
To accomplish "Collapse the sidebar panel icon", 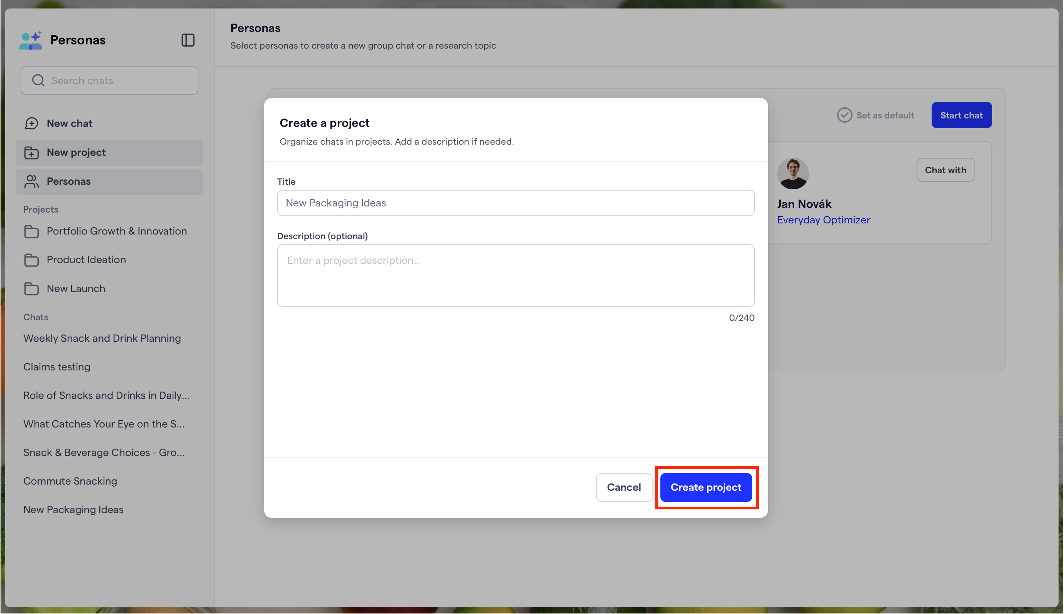I will [188, 40].
